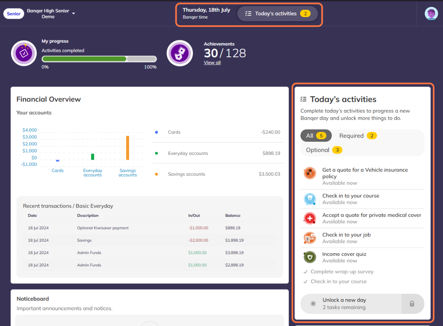This screenshot has width=443, height=326.
Task: Click the Activities completed progress bar
Action: 99,59
